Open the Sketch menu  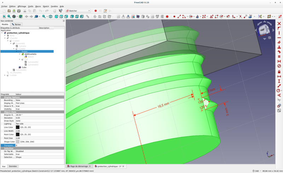click(x=46, y=6)
